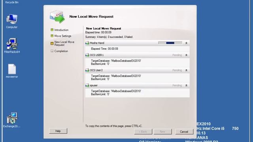
Task: Select the Moshe Harel row name
Action: tap(97, 43)
